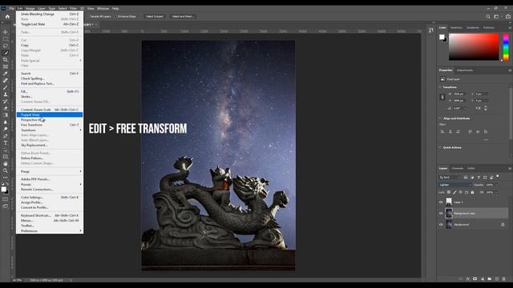This screenshot has width=513, height=288.
Task: Expand the Purge submenu
Action: [50, 171]
